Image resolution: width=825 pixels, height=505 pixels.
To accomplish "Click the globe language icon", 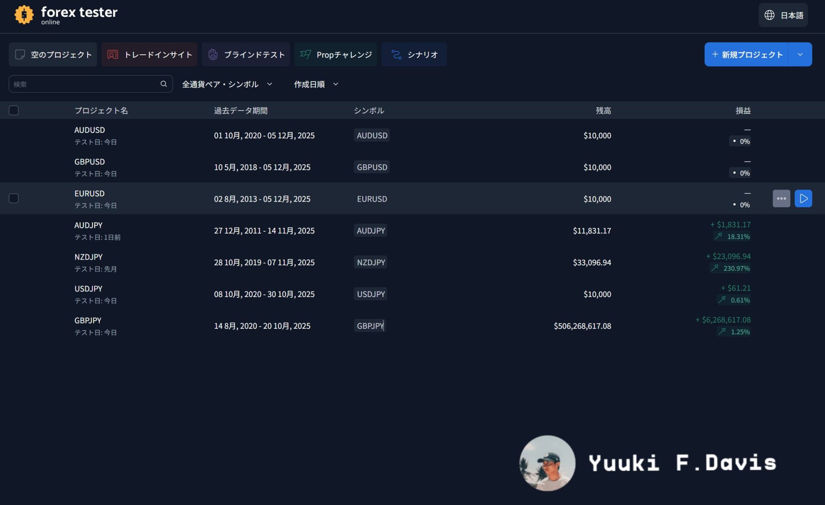I will (x=770, y=15).
